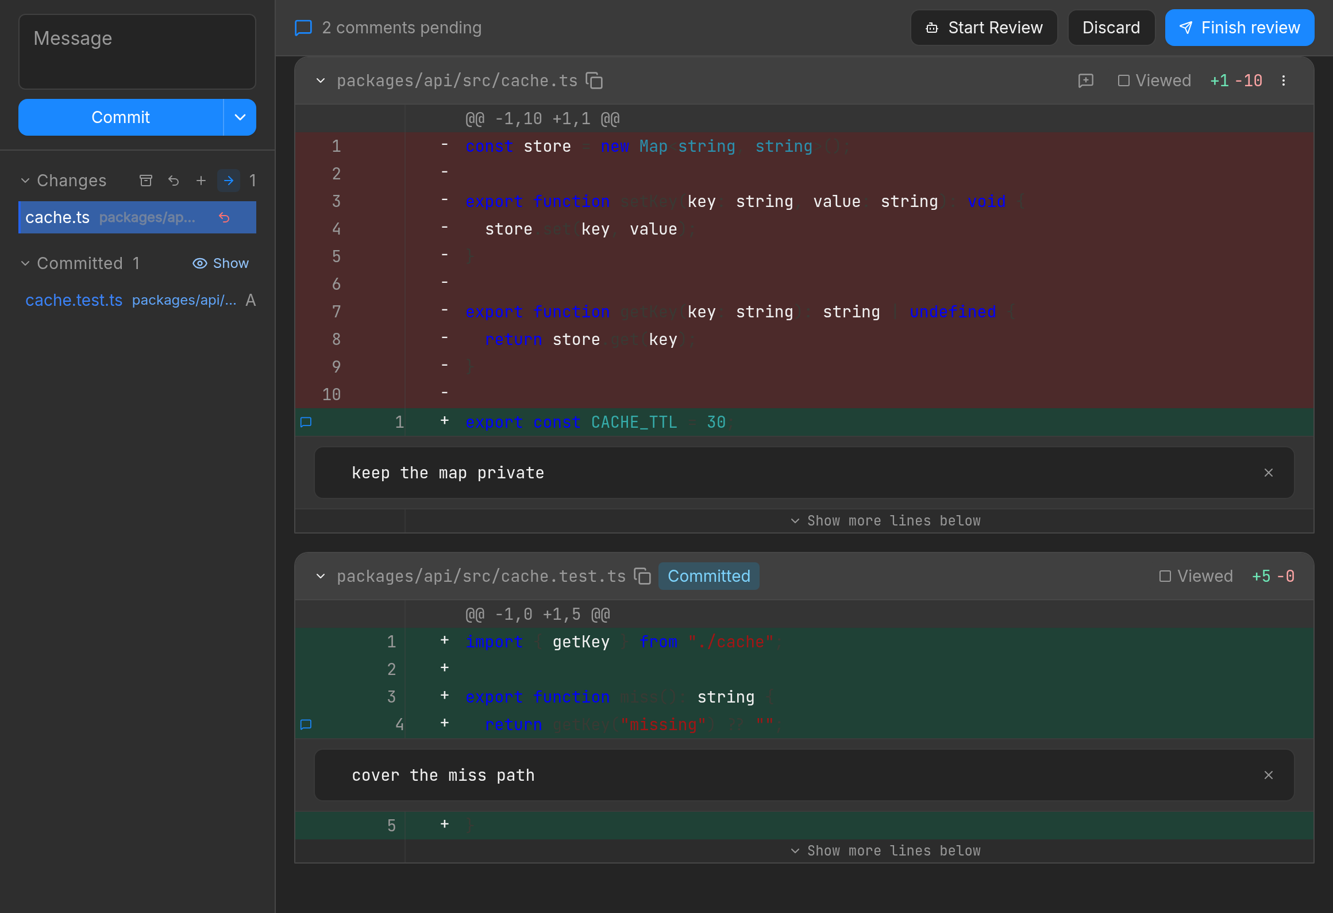
Task: Show more lines below cache.test.ts diff
Action: (x=886, y=851)
